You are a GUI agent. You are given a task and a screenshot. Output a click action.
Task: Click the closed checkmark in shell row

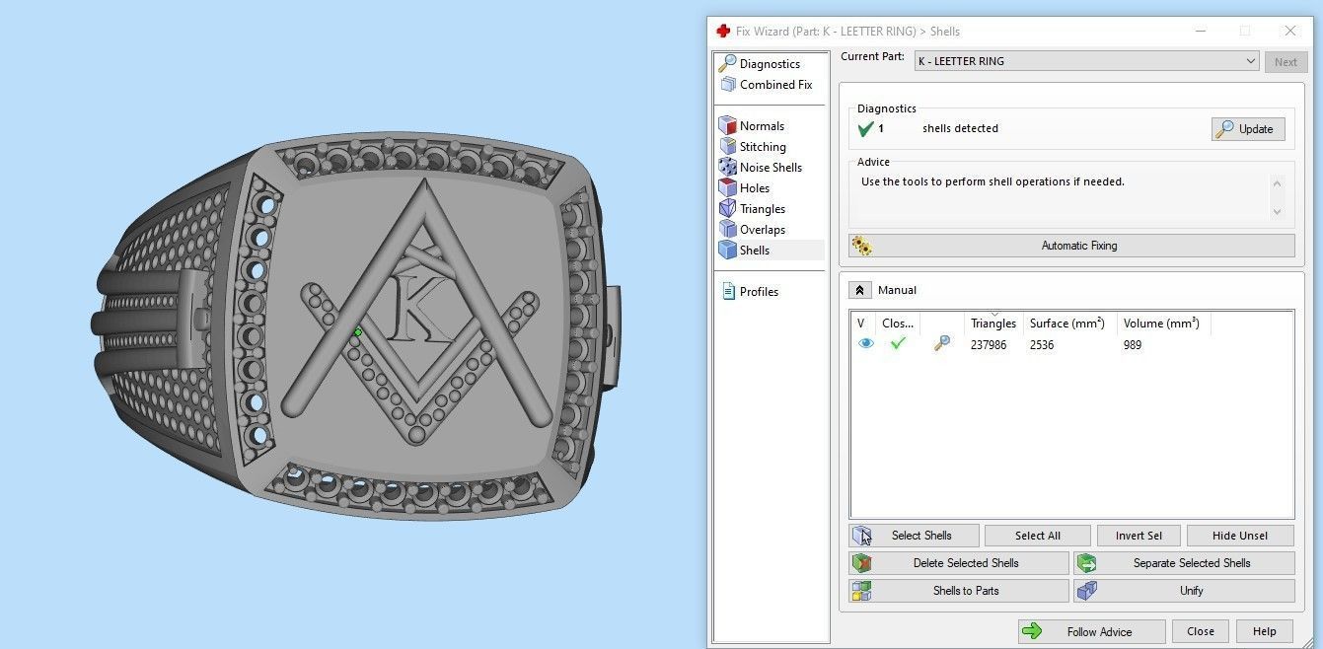click(898, 344)
